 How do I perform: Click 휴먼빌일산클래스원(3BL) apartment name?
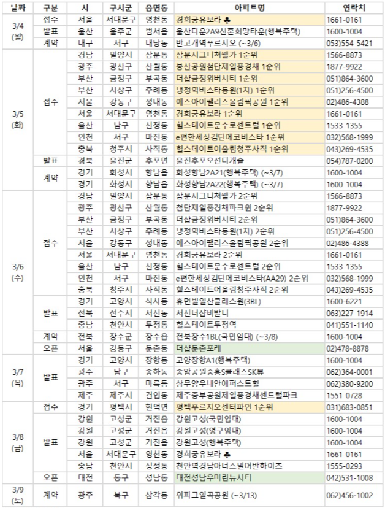(218, 302)
